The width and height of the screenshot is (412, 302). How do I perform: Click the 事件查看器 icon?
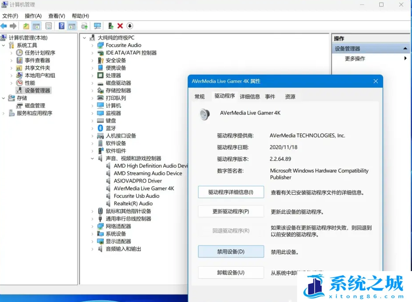19,60
